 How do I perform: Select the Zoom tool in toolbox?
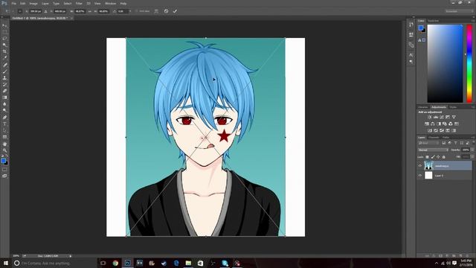click(x=4, y=150)
